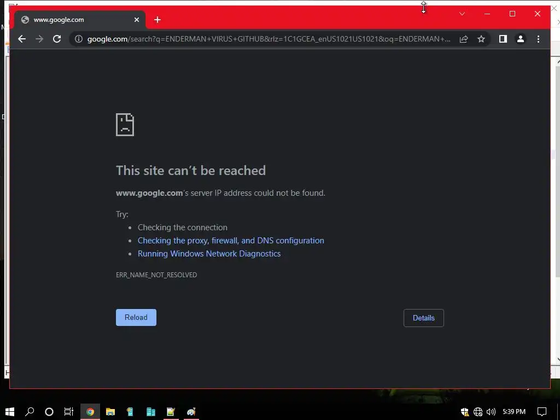Screen dimensions: 560x420
Task: Open the volume speaker tray icon
Action: pos(491,412)
